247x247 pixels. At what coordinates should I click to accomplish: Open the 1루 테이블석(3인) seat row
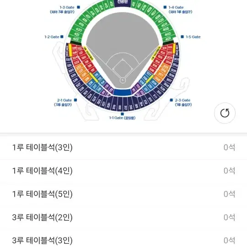123,147
